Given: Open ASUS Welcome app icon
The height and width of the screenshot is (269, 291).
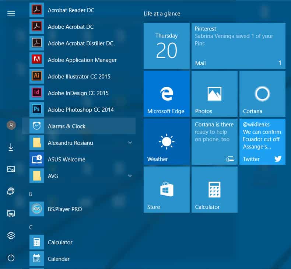Looking at the screenshot, I should pos(37,159).
